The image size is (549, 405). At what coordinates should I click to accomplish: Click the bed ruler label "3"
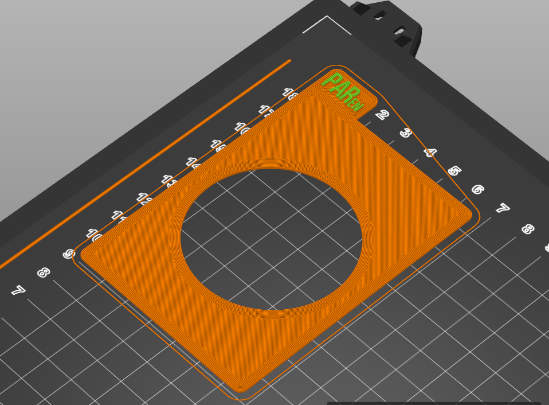point(406,133)
